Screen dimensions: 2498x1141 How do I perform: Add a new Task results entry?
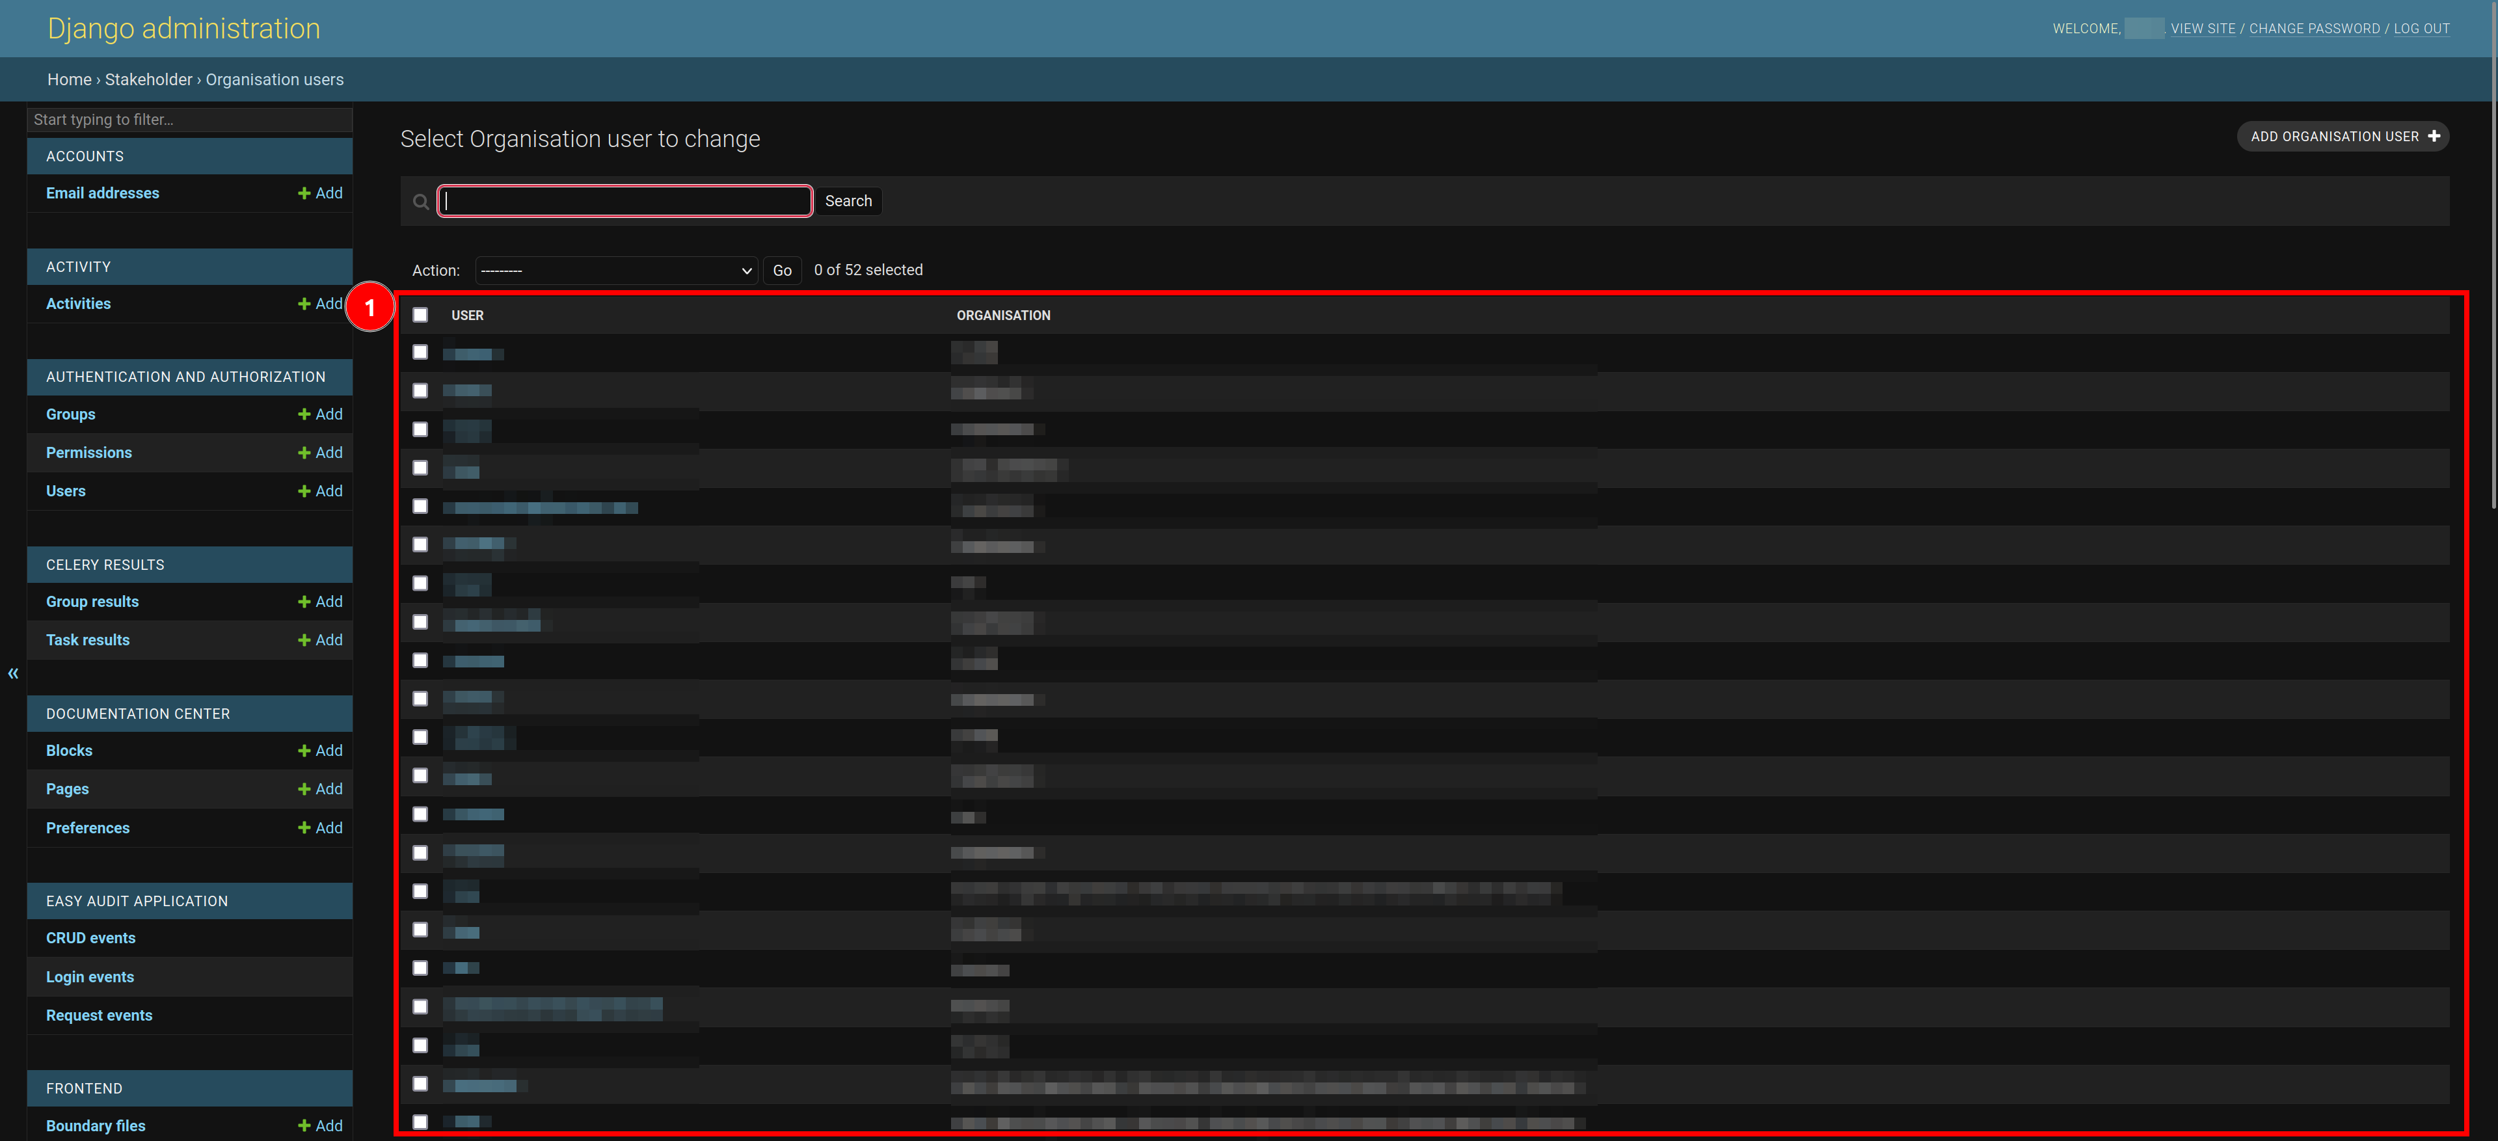[320, 640]
